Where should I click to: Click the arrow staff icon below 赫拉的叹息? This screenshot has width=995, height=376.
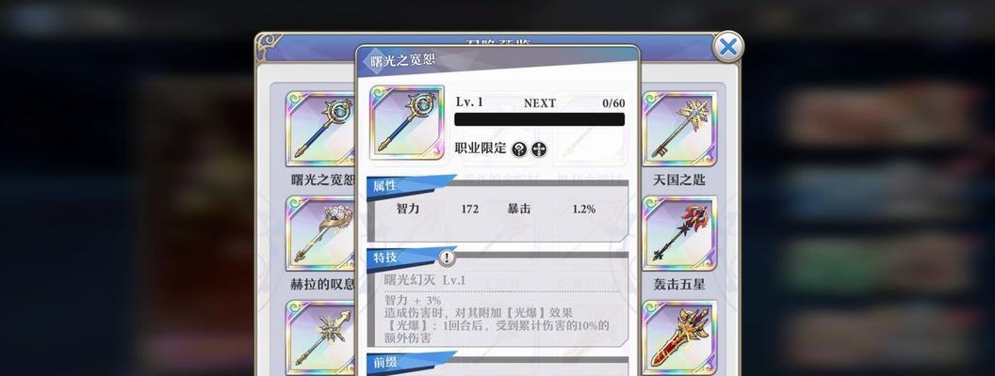click(x=321, y=338)
